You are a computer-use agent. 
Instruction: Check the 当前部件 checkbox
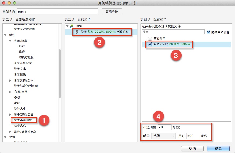click(150, 38)
